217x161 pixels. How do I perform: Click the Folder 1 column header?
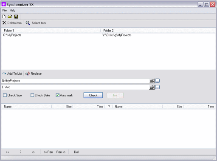51,31
